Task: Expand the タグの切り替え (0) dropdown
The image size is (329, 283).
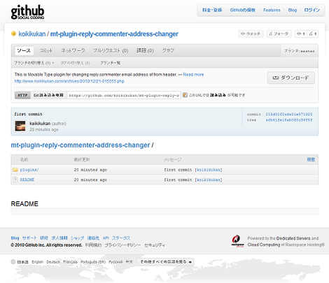Action: pyautogui.click(x=76, y=63)
